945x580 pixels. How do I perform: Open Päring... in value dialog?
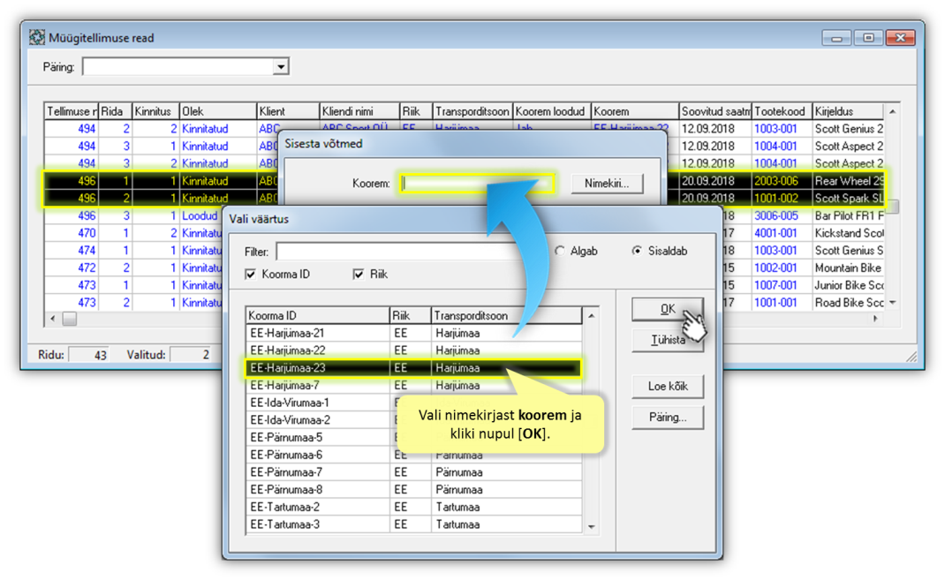click(x=667, y=418)
